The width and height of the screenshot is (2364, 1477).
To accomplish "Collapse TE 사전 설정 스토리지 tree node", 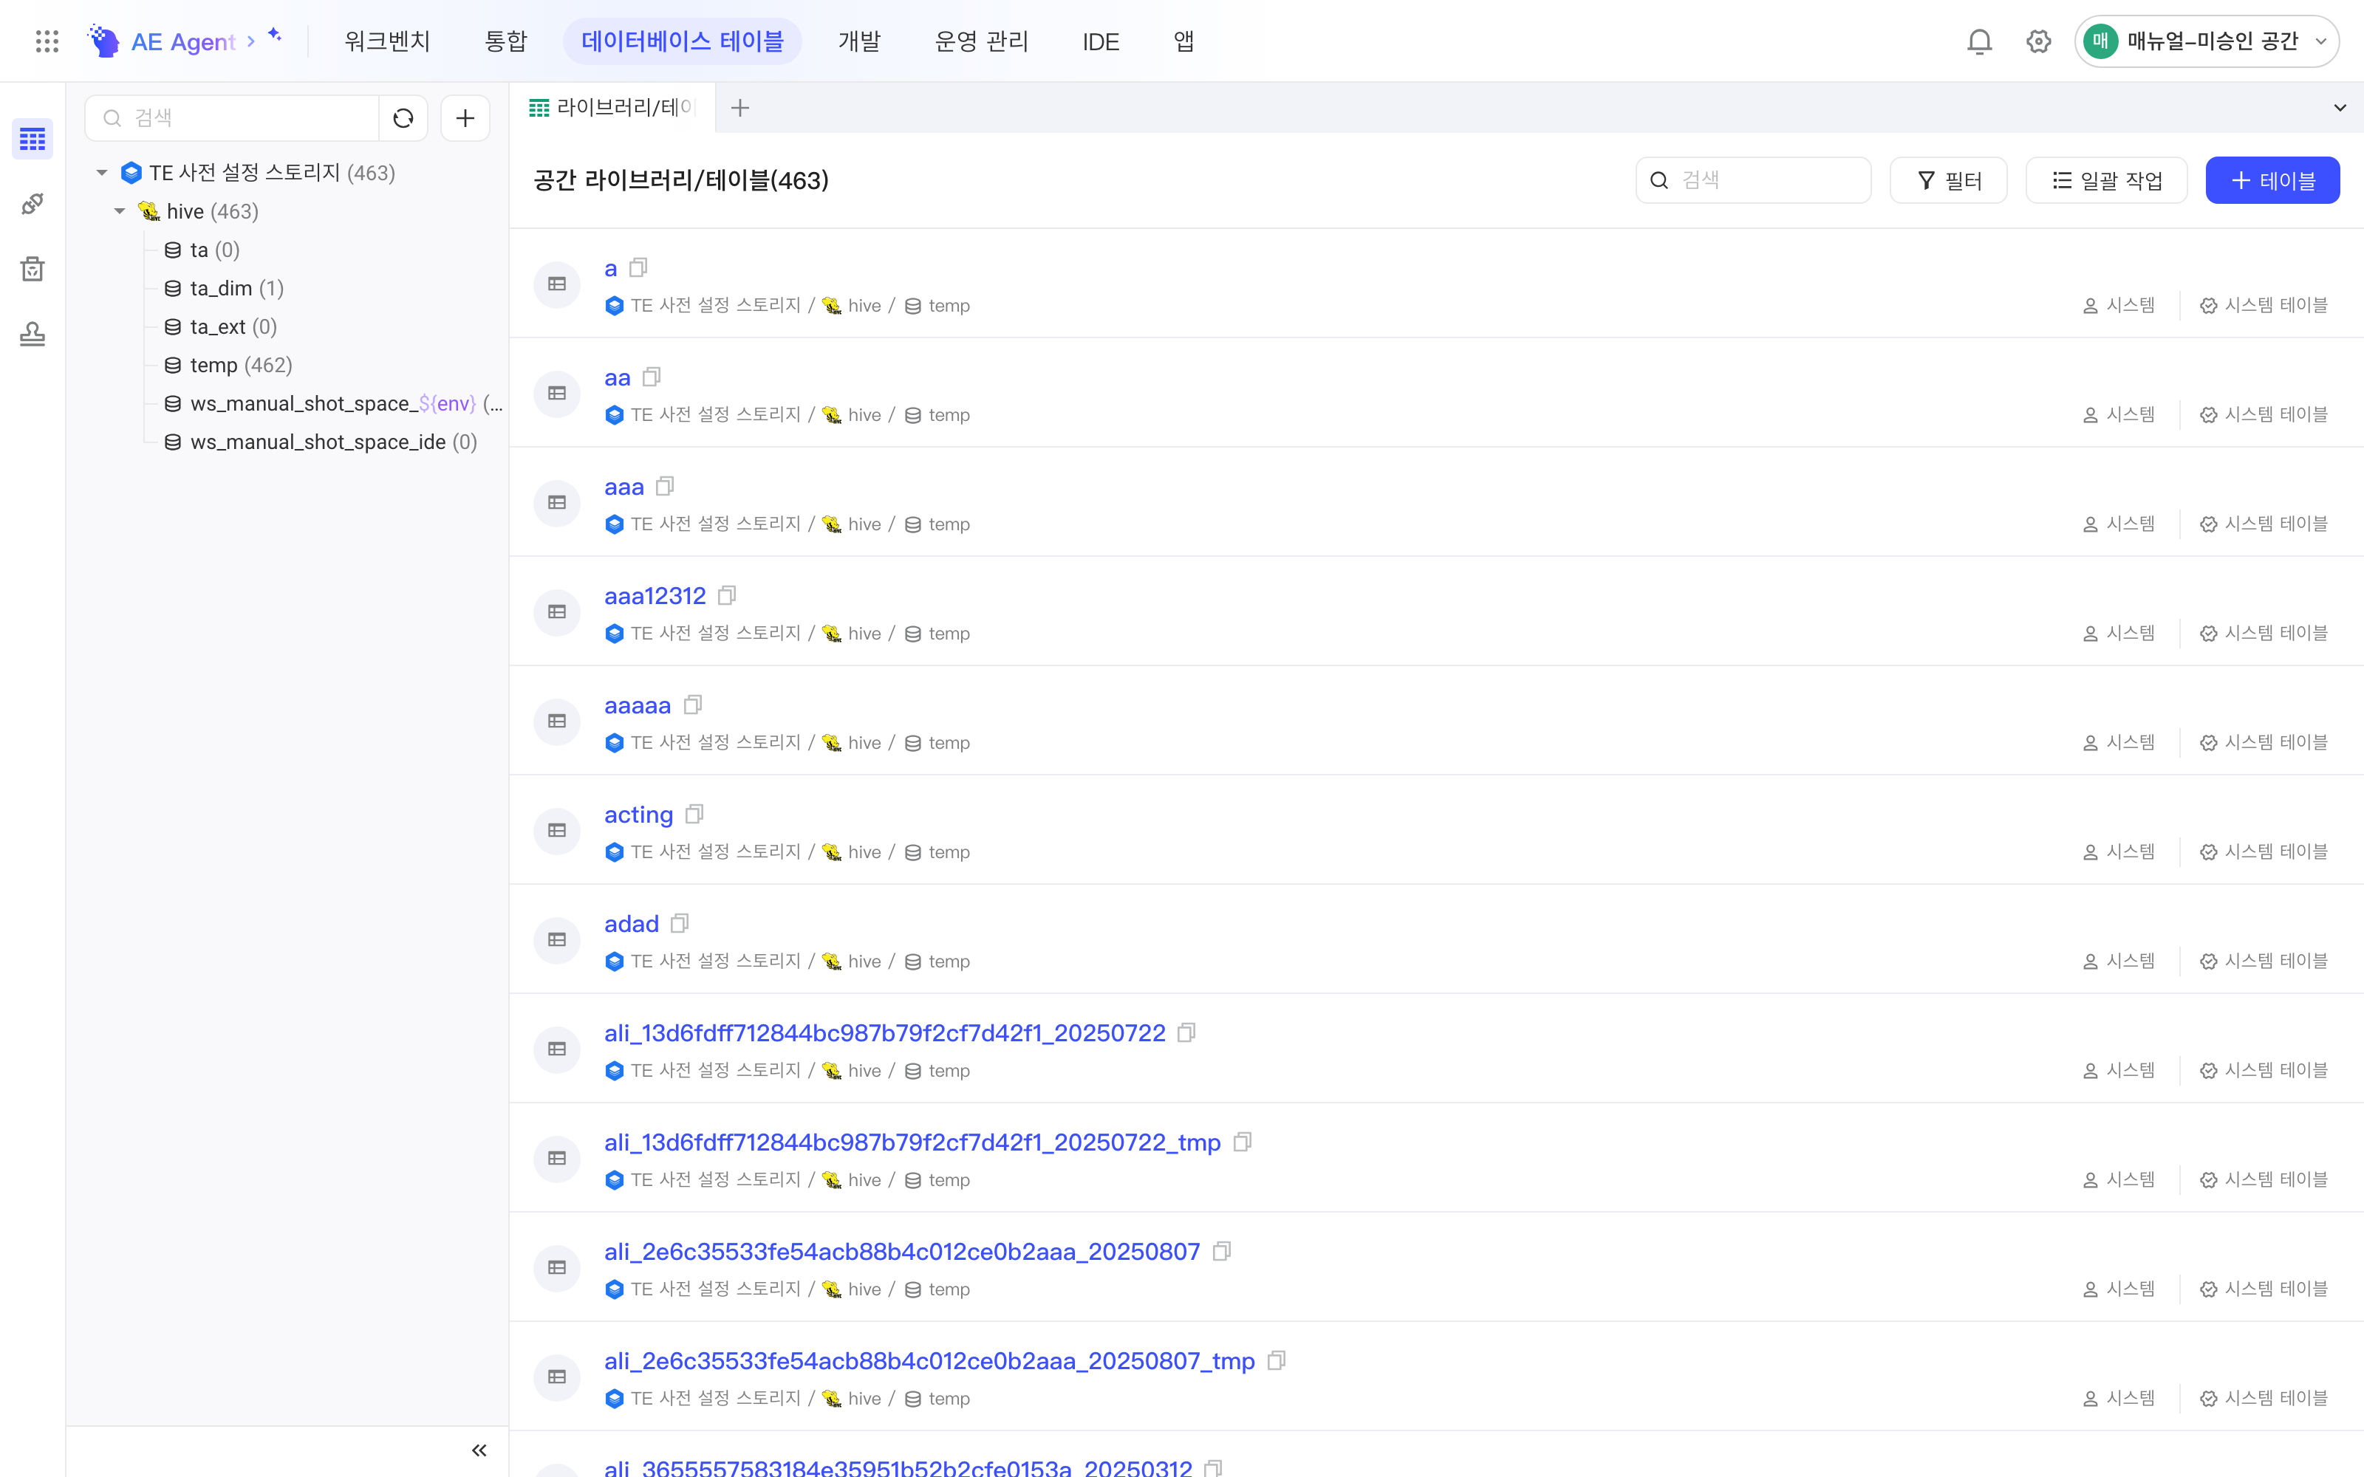I will pos(102,173).
